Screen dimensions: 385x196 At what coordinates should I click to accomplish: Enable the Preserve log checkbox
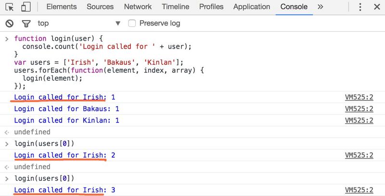(132, 23)
